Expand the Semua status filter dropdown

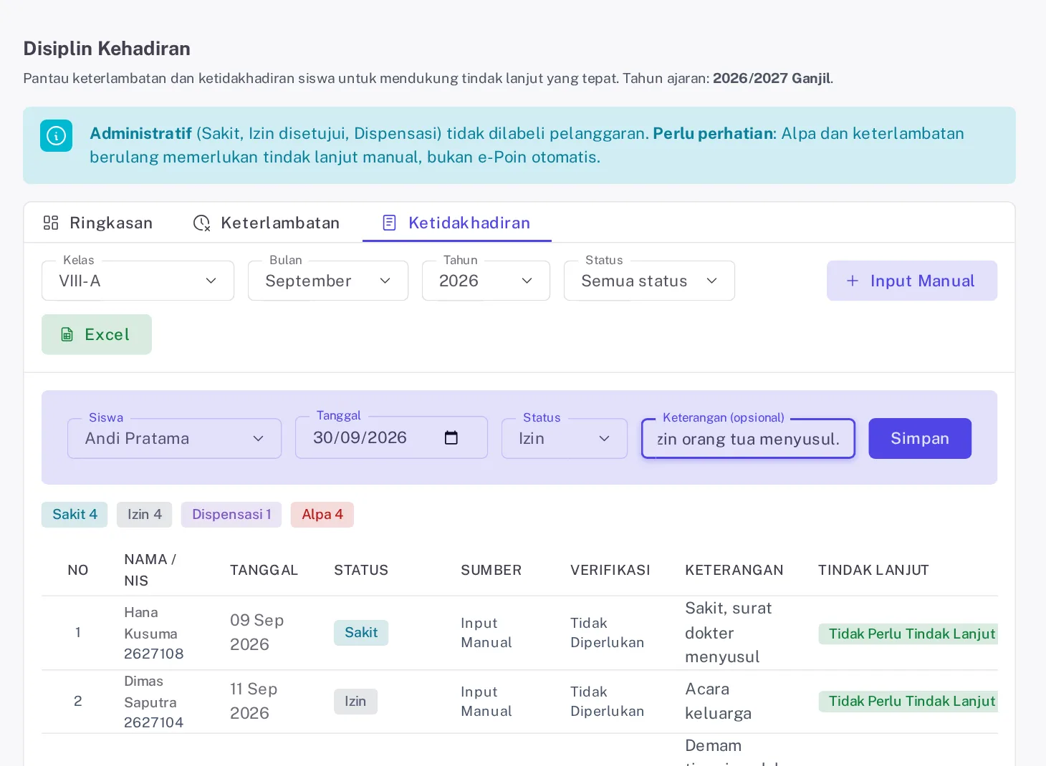point(649,281)
